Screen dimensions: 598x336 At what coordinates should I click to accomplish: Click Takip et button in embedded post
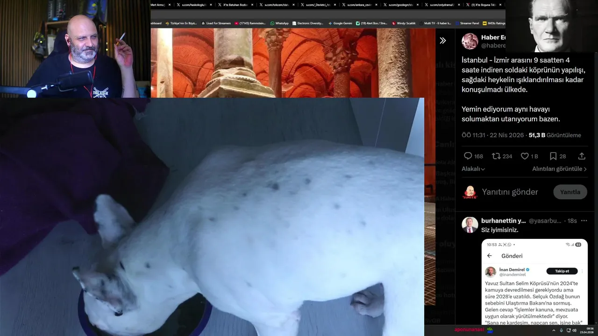coord(562,271)
